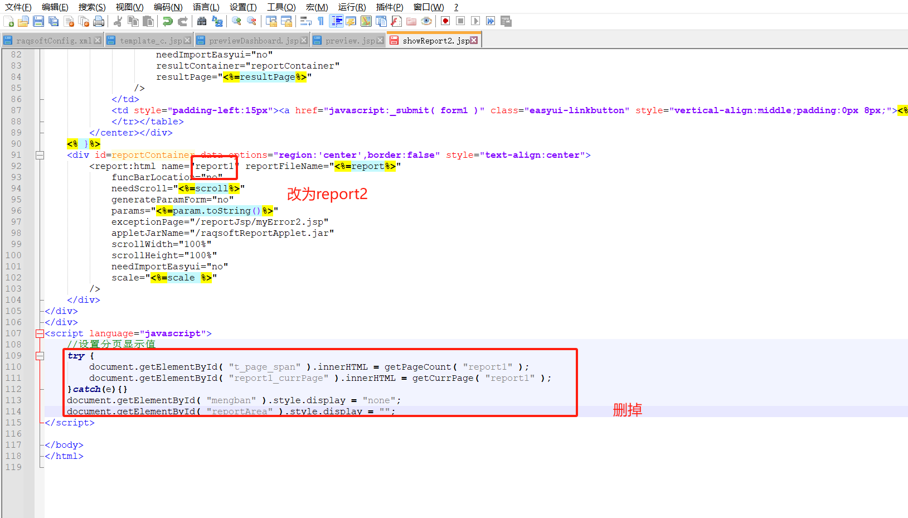Viewport: 908px width, 518px height.
Task: Open the 插件(P) menu
Action: [389, 7]
